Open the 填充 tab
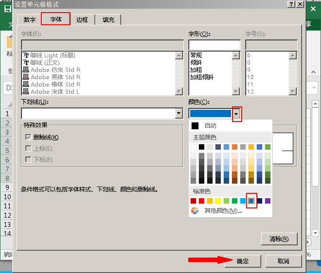 (108, 19)
